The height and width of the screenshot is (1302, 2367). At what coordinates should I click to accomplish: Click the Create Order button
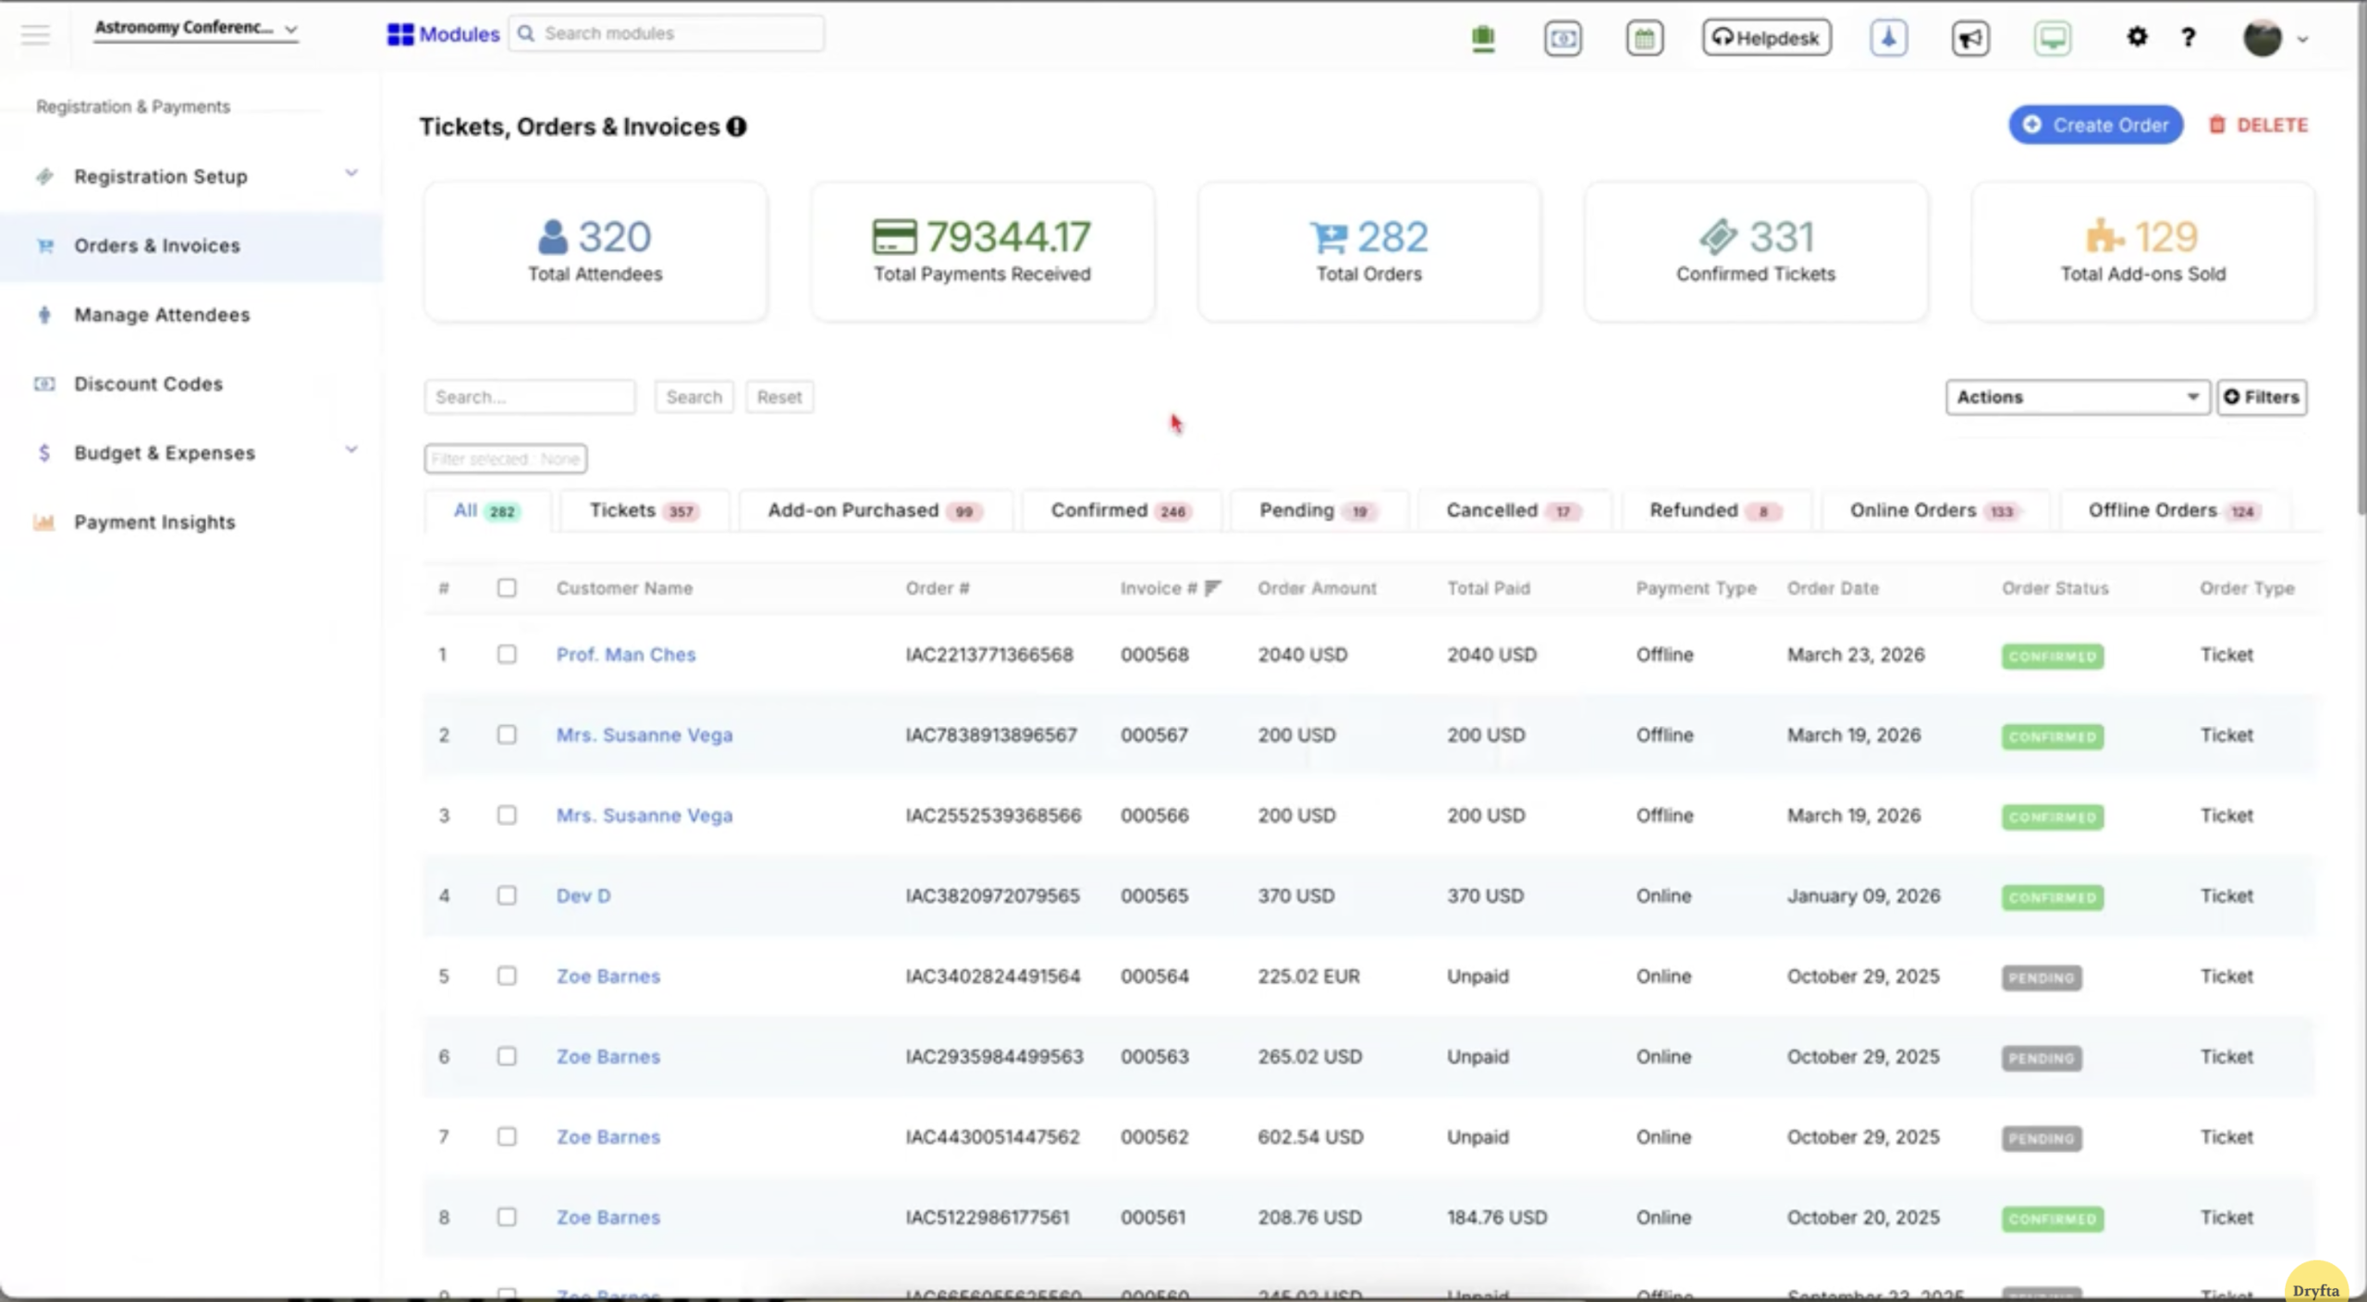point(2095,125)
